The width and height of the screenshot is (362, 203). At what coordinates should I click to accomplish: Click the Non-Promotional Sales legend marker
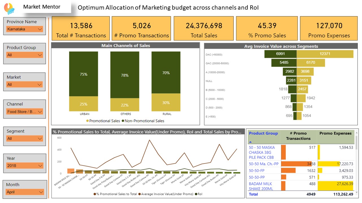click(x=123, y=121)
